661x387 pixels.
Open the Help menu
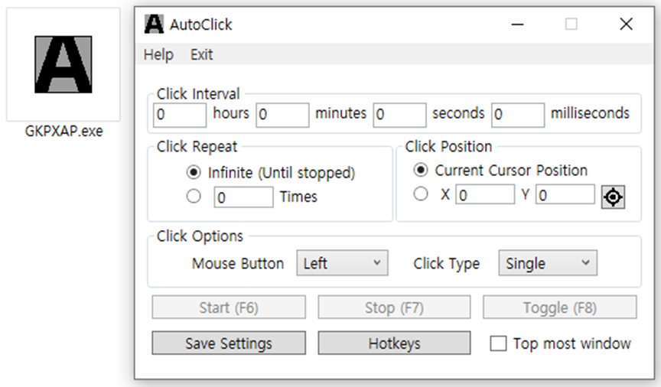click(x=158, y=54)
